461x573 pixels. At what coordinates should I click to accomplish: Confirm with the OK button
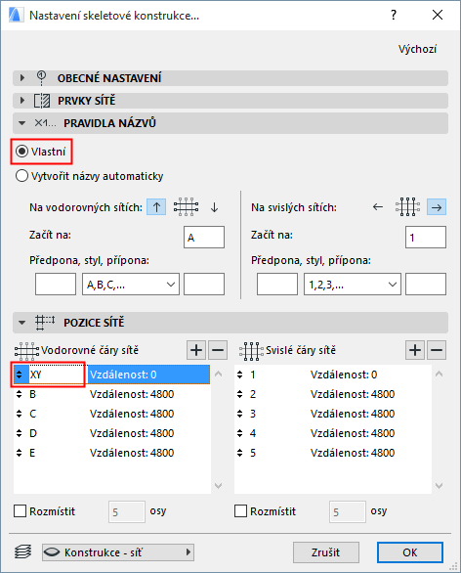click(410, 552)
